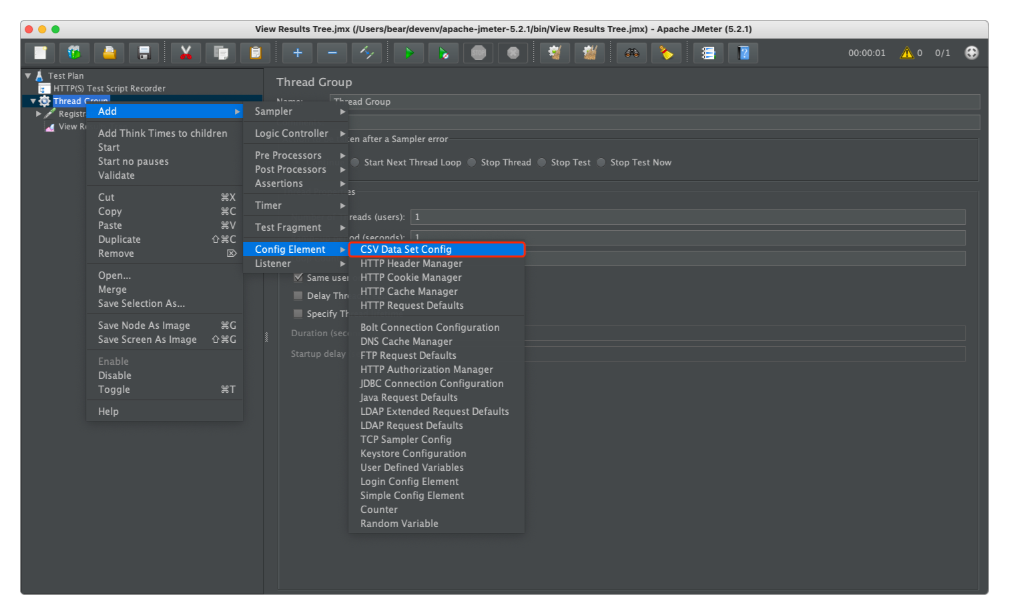Screen dimensions: 1009x615
Task: Click the Paste clipboard toolbar icon
Action: tap(256, 53)
